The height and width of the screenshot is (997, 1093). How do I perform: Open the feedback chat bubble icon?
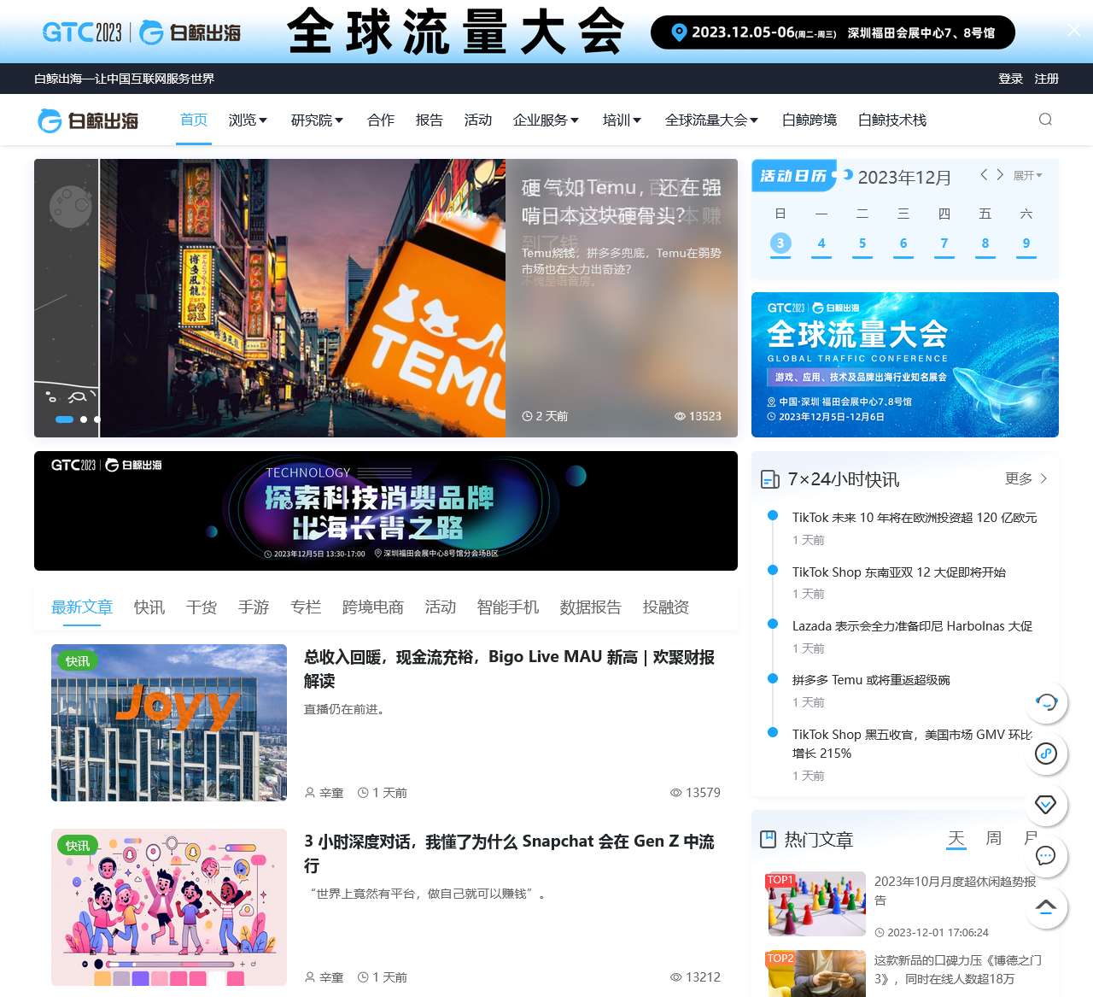1046,856
